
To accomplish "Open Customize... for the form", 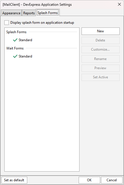I will pyautogui.click(x=100, y=49).
